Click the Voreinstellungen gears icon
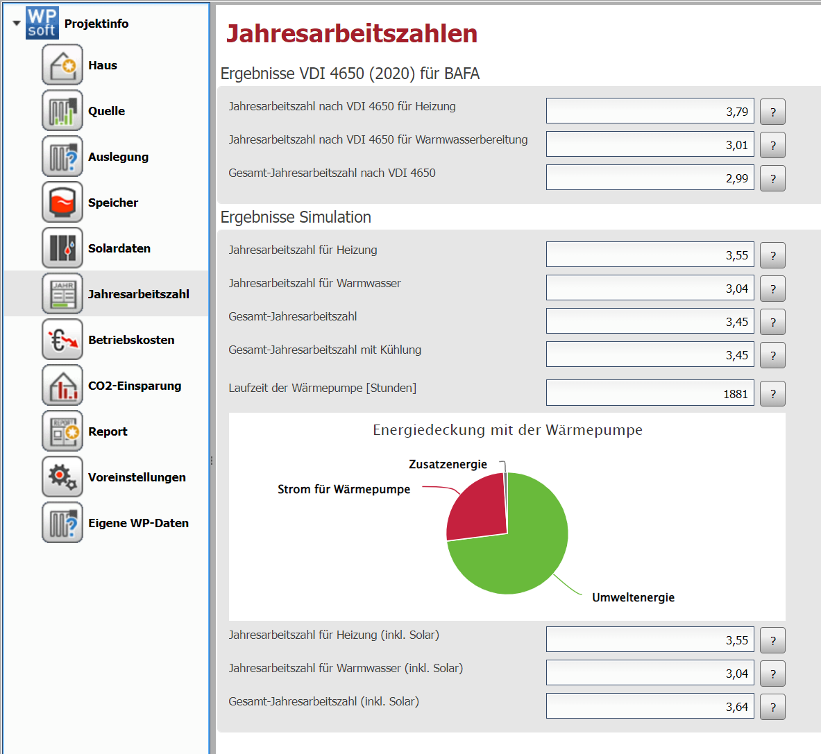821x754 pixels. click(x=62, y=477)
